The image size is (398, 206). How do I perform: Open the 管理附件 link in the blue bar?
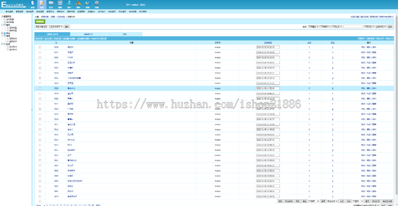tap(361, 38)
